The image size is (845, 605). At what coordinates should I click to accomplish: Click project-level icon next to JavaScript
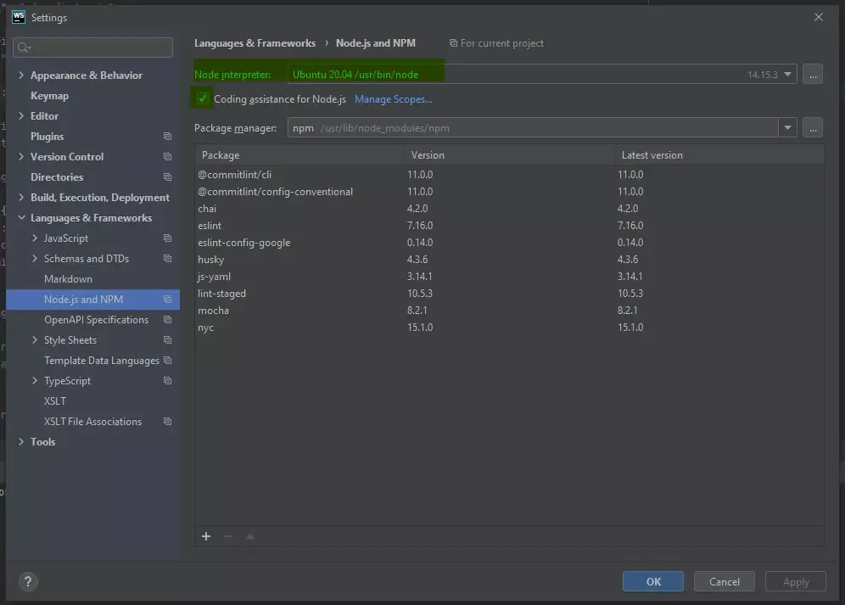pos(168,238)
